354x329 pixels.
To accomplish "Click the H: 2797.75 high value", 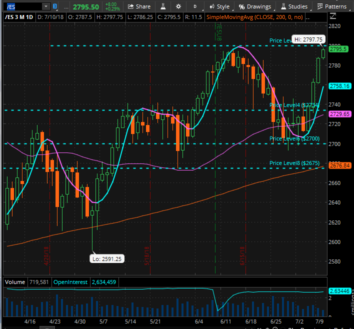I will point(109,17).
